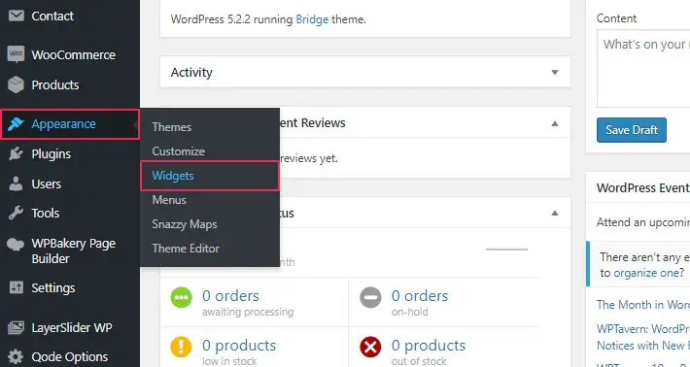The width and height of the screenshot is (690, 367).
Task: Click the LayerSlider WP icon
Action: coord(17,327)
